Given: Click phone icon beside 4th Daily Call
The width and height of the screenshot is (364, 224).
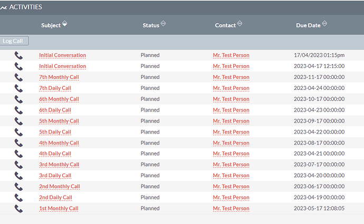Looking at the screenshot, I should (18, 154).
